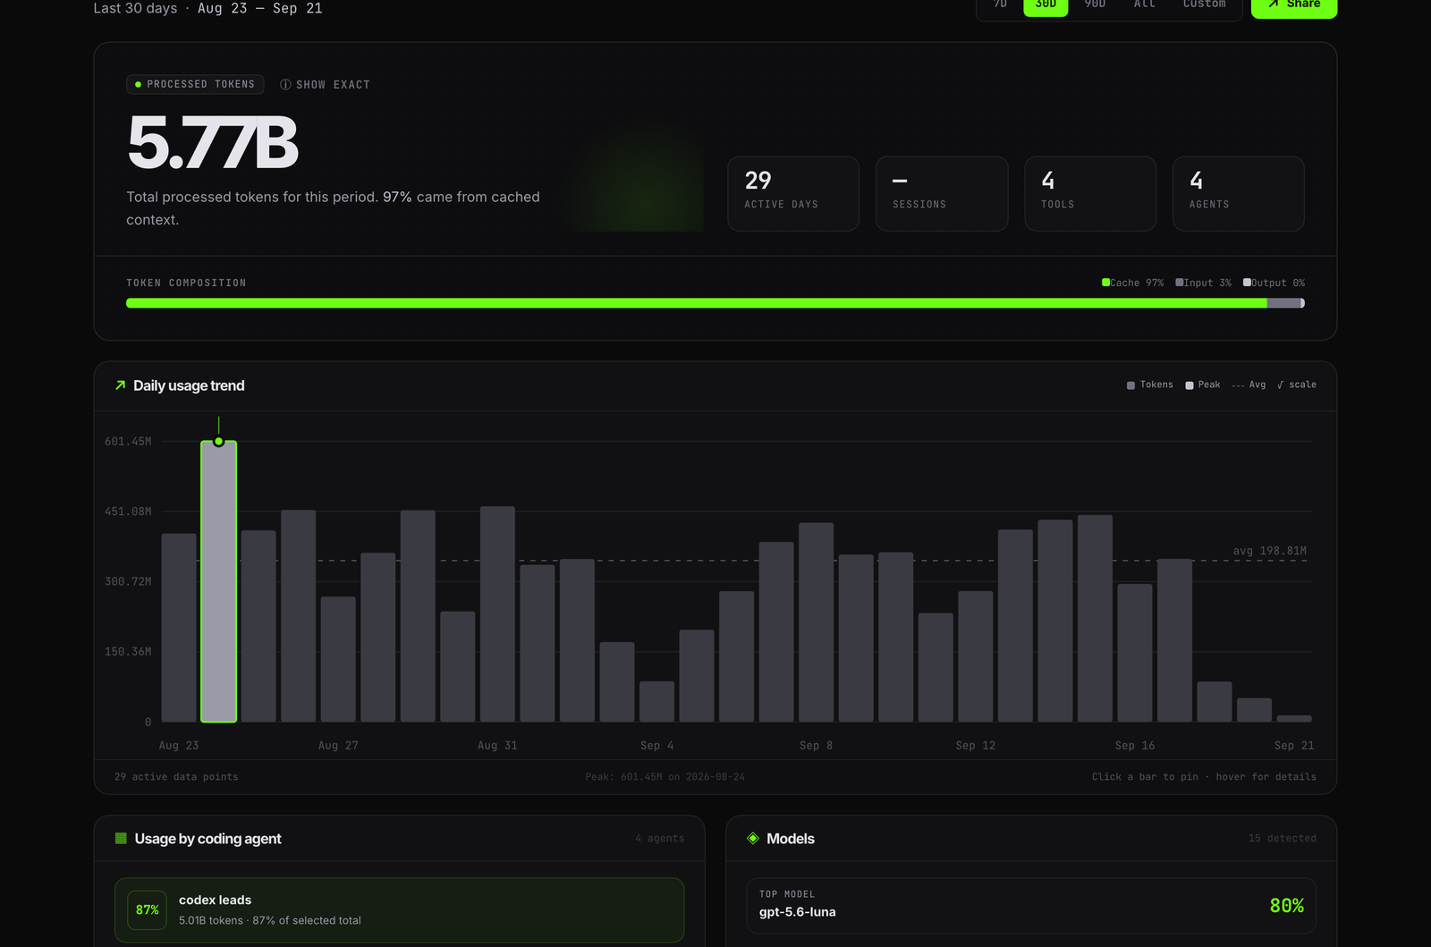Image resolution: width=1431 pixels, height=947 pixels.
Task: Pin the Sep 4 bar
Action: pos(656,702)
